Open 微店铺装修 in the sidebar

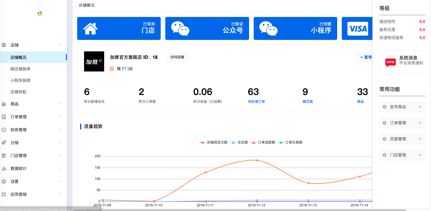20,69
